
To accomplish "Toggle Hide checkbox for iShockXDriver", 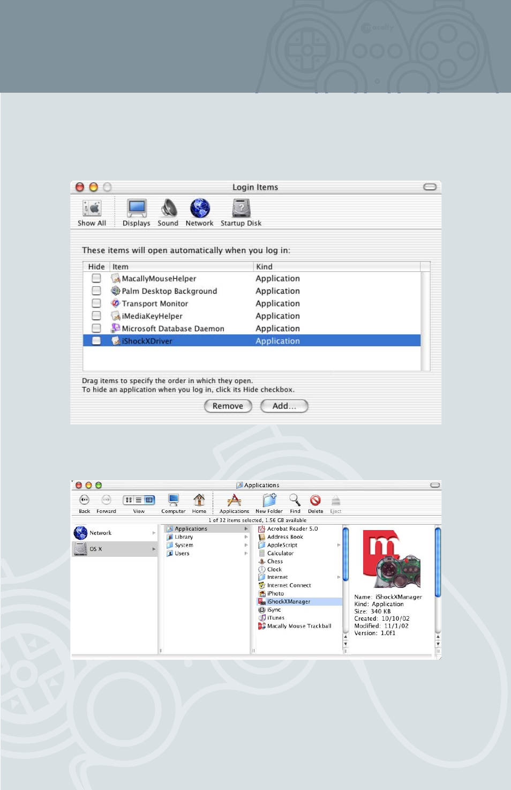I will (x=96, y=341).
